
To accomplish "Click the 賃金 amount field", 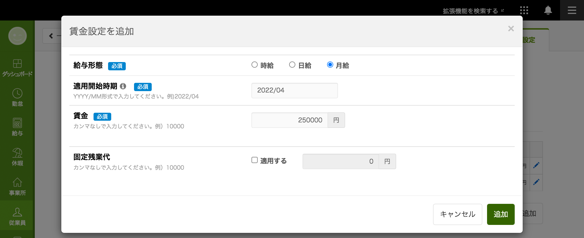I will pyautogui.click(x=290, y=120).
